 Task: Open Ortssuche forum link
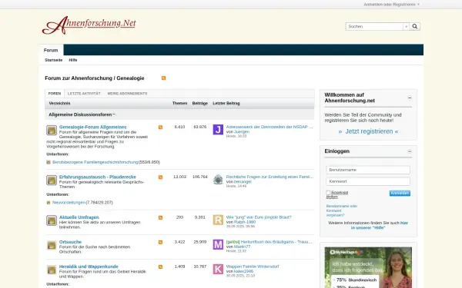70,242
